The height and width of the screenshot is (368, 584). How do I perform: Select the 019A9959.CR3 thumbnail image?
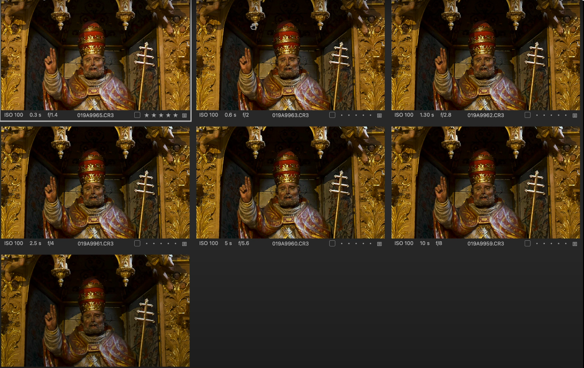click(486, 182)
